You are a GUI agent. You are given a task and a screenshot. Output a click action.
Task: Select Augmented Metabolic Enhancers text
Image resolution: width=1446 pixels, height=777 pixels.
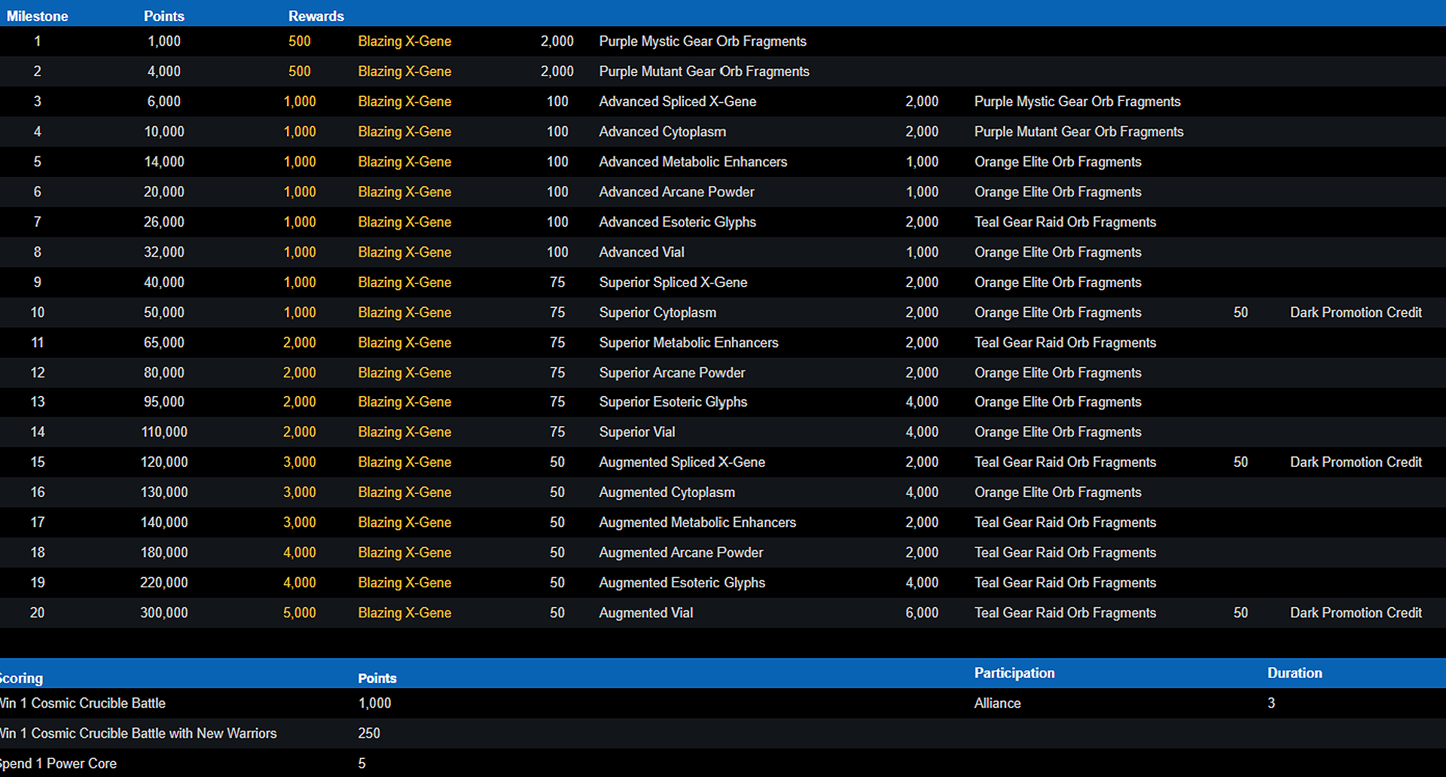(x=697, y=523)
